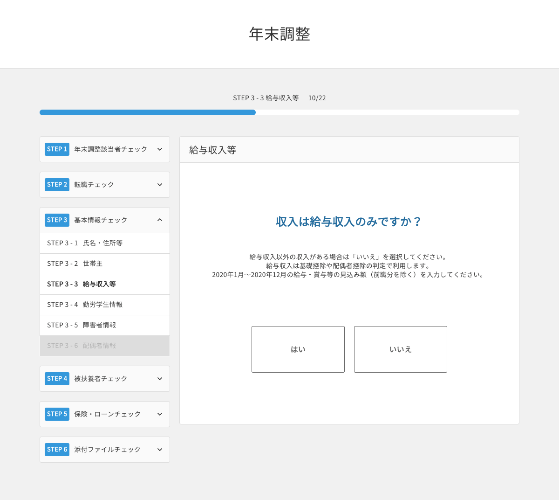Click the line starting 2020年1月～2020年12月

point(349,275)
